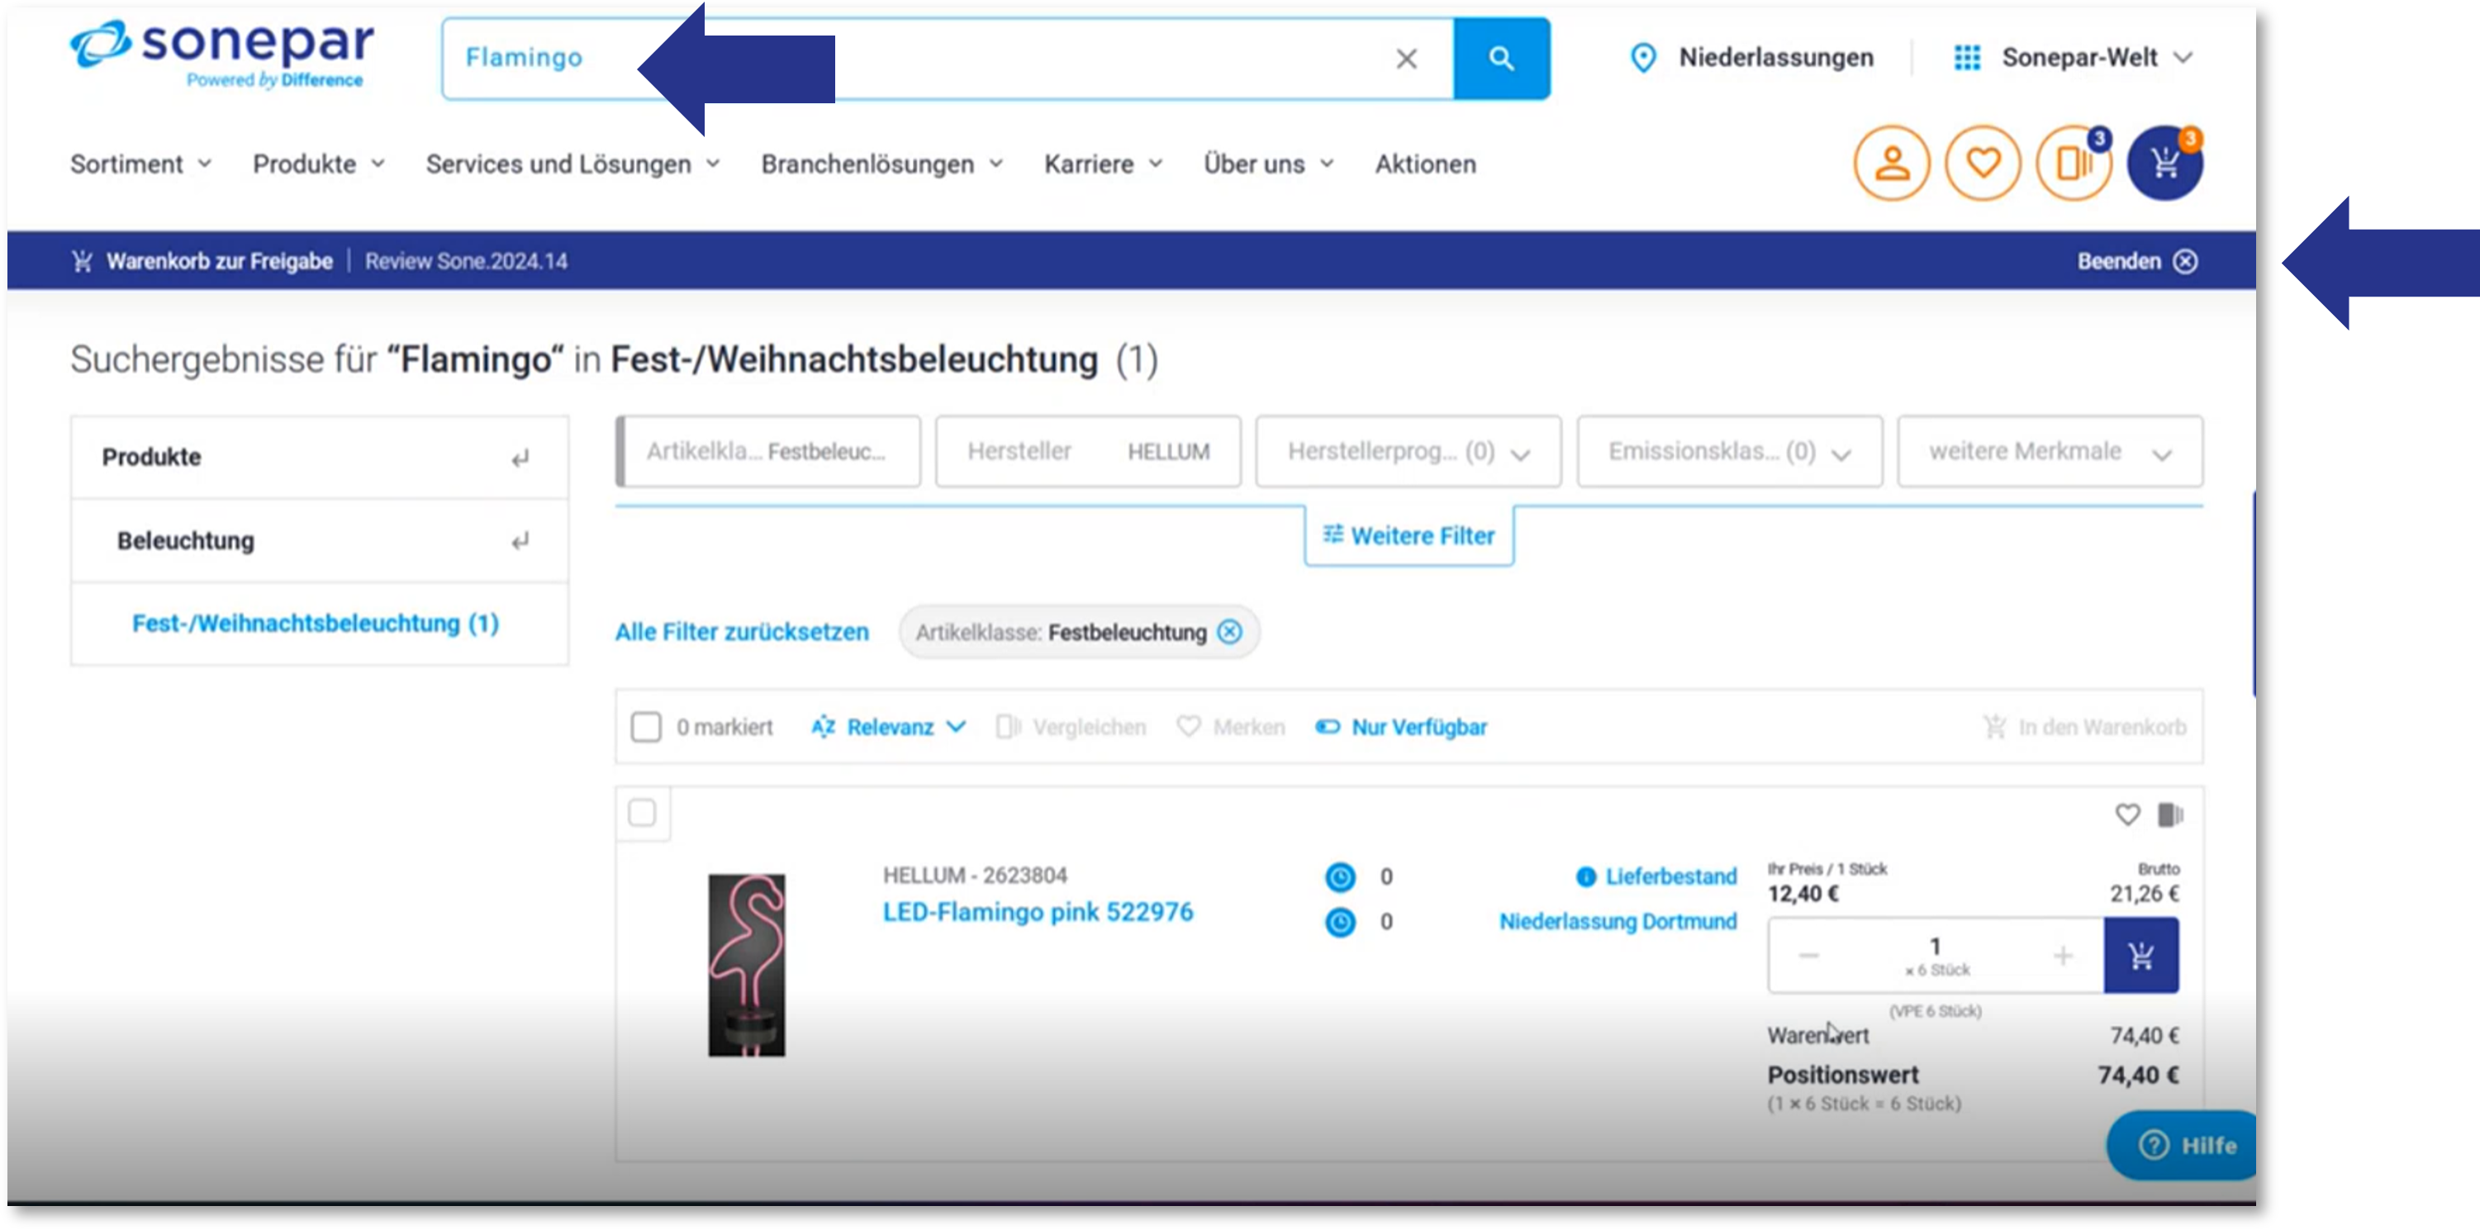
Task: Open the Herstellerprog... filter dropdown
Action: pos(1408,451)
